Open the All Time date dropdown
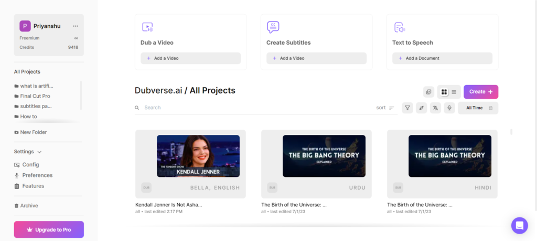Image resolution: width=537 pixels, height=241 pixels. click(x=478, y=108)
